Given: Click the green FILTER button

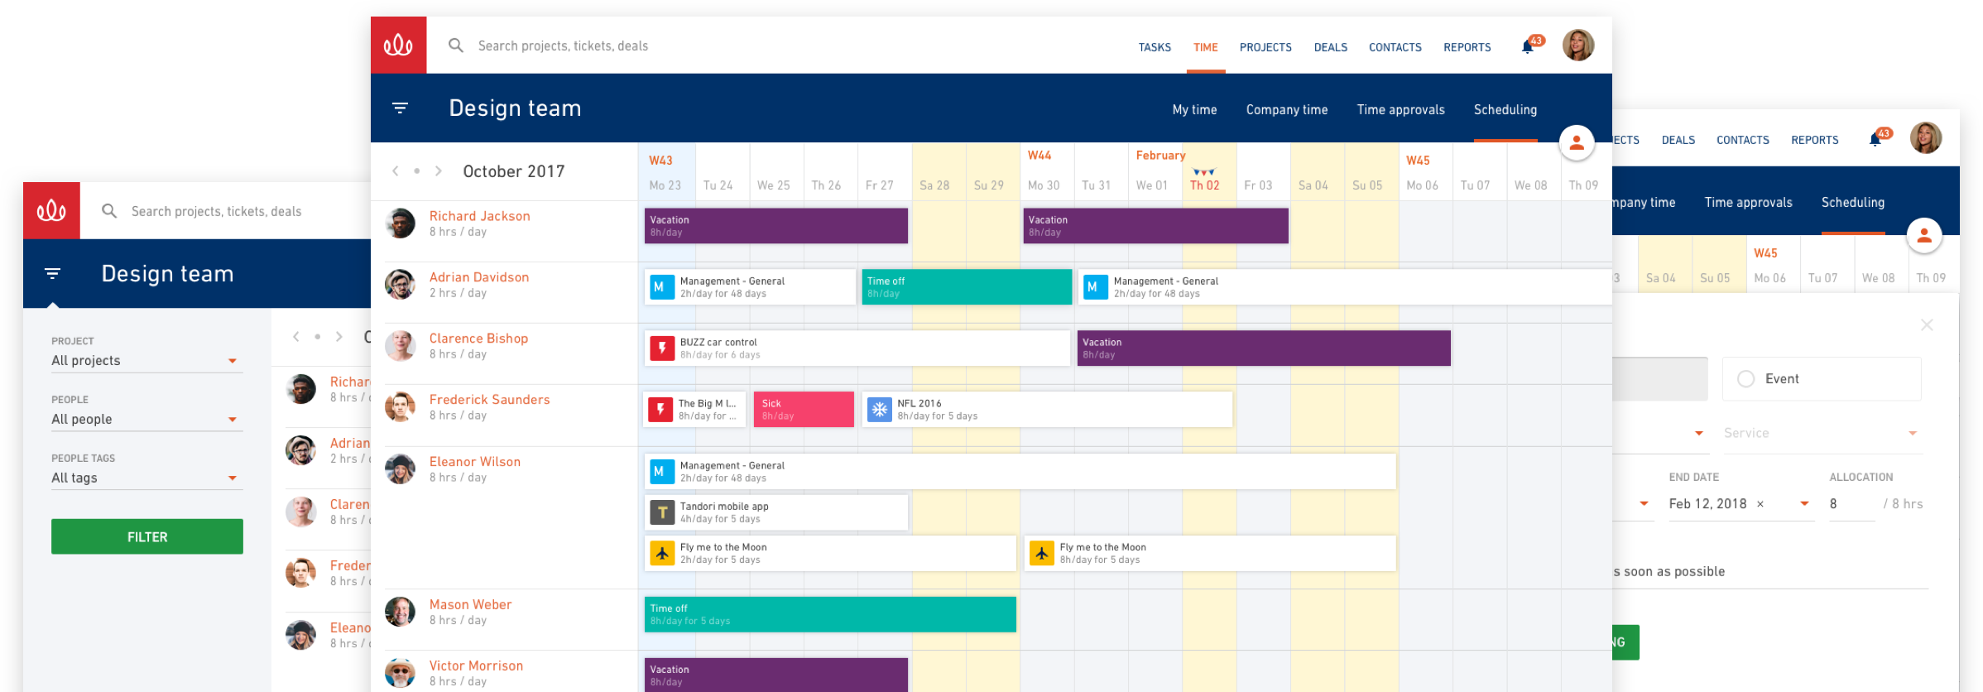Looking at the screenshot, I should [147, 536].
